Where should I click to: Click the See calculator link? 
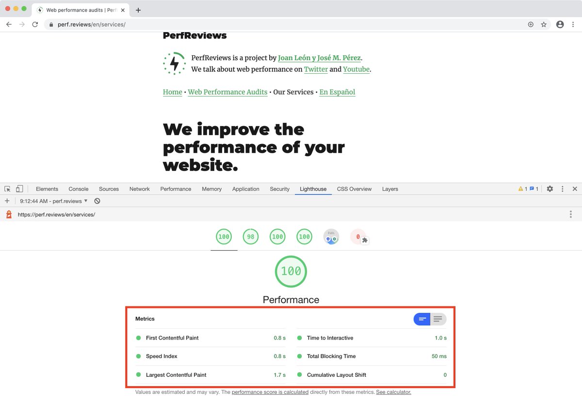pyautogui.click(x=393, y=392)
